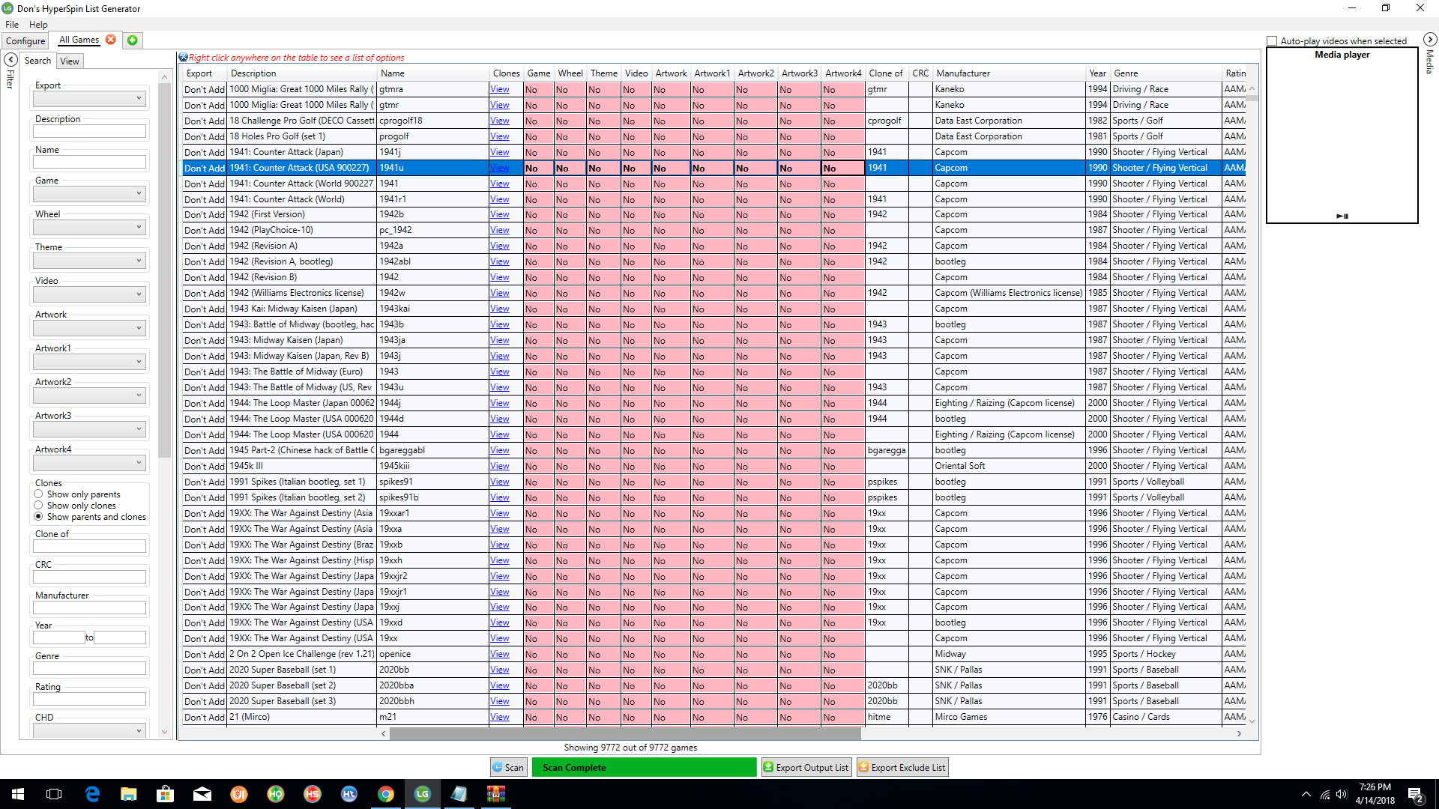Open the File menu
The width and height of the screenshot is (1439, 809).
click(x=12, y=24)
